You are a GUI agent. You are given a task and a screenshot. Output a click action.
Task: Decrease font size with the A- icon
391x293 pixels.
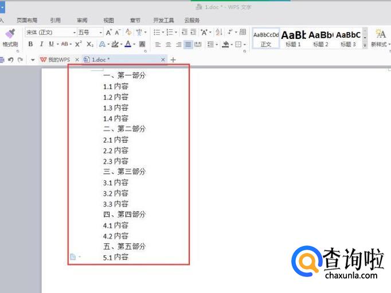(x=118, y=33)
